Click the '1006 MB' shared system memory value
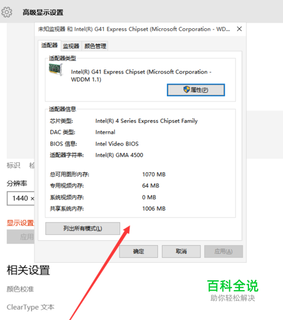 pyautogui.click(x=154, y=208)
